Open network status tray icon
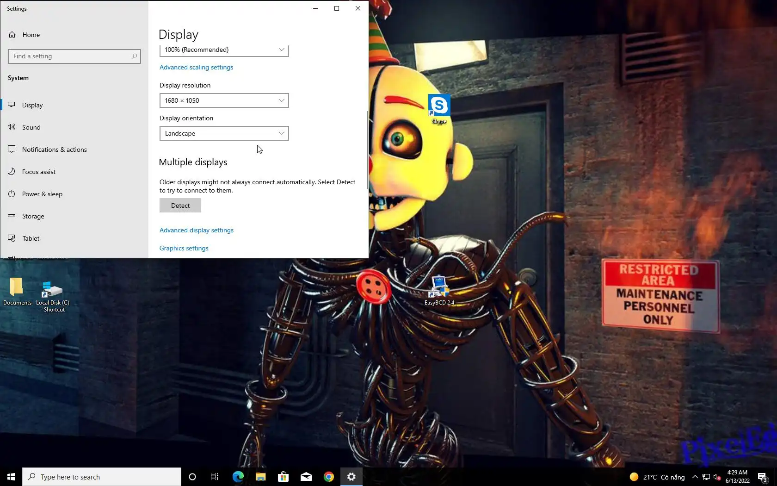The width and height of the screenshot is (777, 486). click(x=706, y=477)
